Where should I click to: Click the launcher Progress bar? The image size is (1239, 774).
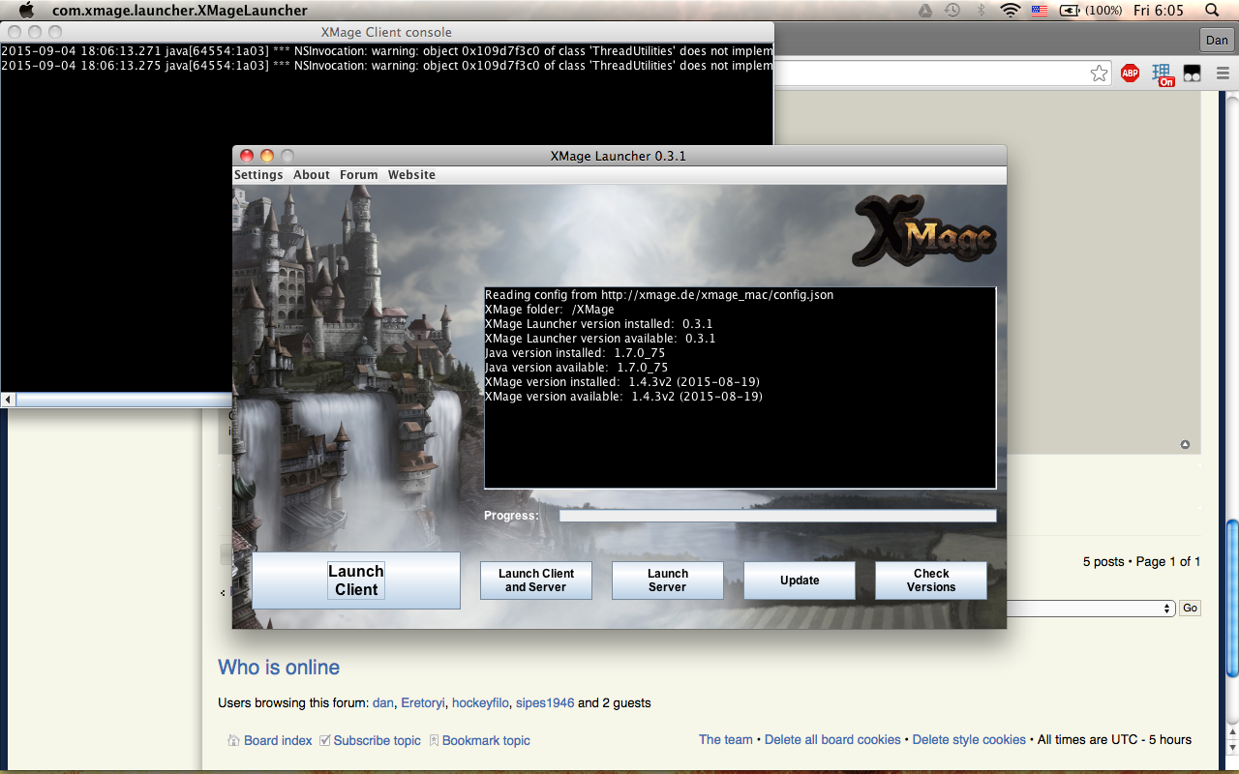[x=778, y=516]
